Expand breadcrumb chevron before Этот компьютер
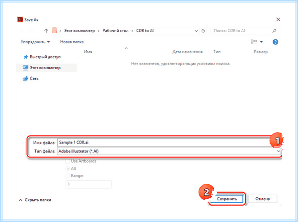298x222 pixels. 60,31
